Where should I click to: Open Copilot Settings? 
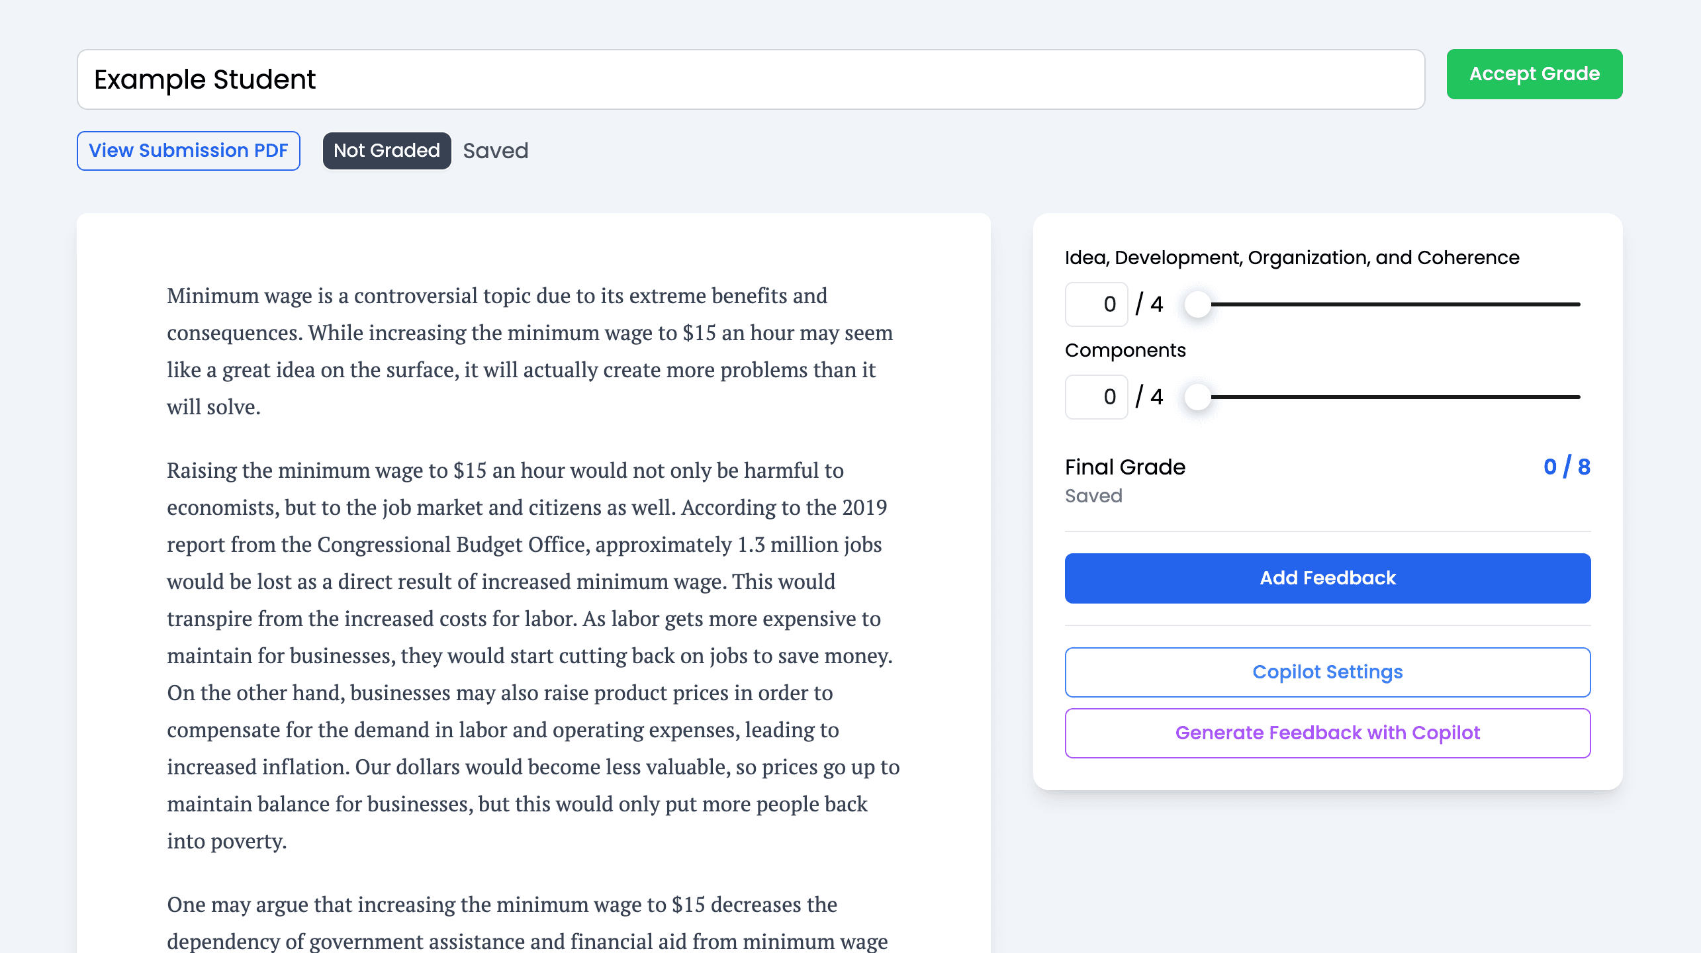pyautogui.click(x=1327, y=672)
